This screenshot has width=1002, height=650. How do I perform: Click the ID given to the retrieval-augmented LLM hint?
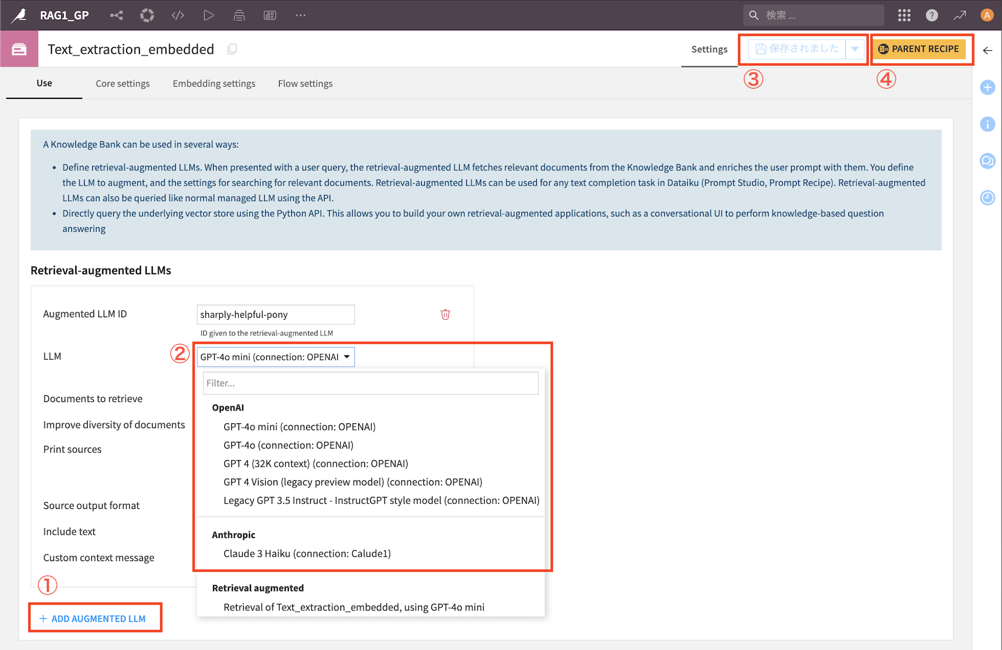coord(266,333)
